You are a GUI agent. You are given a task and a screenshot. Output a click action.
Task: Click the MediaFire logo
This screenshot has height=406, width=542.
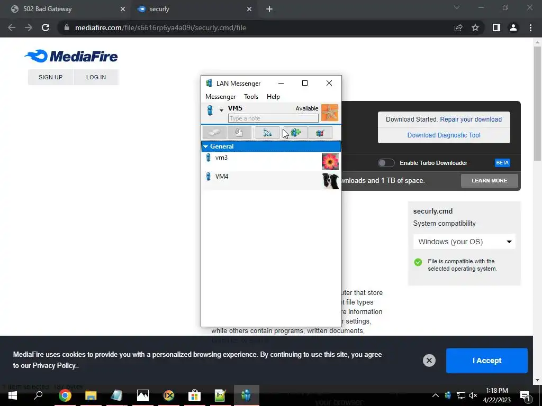[x=71, y=56]
